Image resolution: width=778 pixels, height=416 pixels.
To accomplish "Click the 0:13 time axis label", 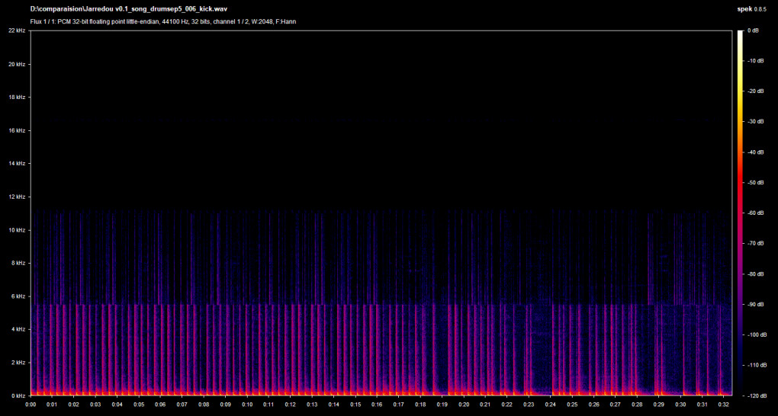I will click(x=312, y=405).
